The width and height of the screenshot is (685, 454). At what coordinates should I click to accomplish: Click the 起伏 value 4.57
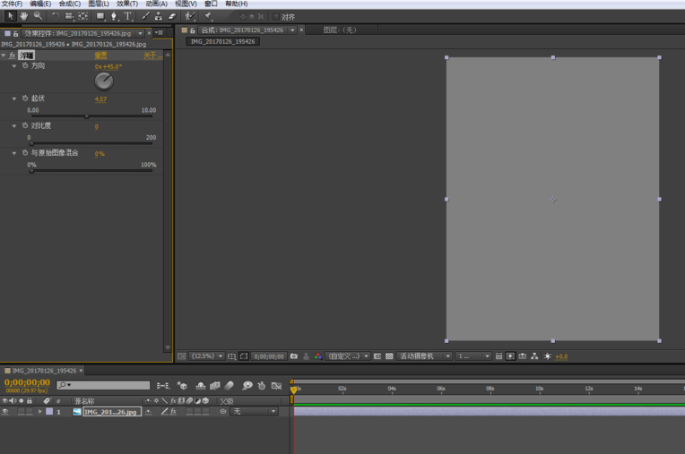(x=100, y=99)
